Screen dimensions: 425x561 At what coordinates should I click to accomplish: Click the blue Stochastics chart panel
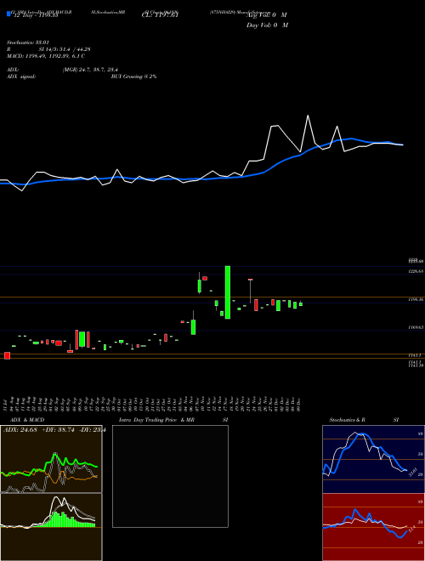(373, 459)
